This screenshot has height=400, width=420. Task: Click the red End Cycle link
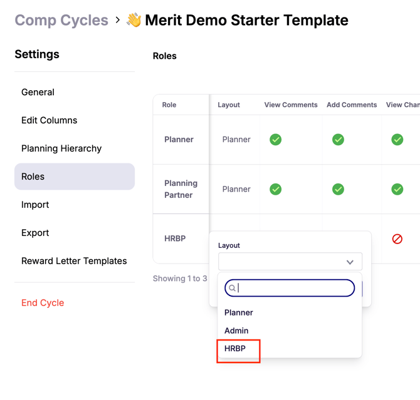(x=43, y=302)
